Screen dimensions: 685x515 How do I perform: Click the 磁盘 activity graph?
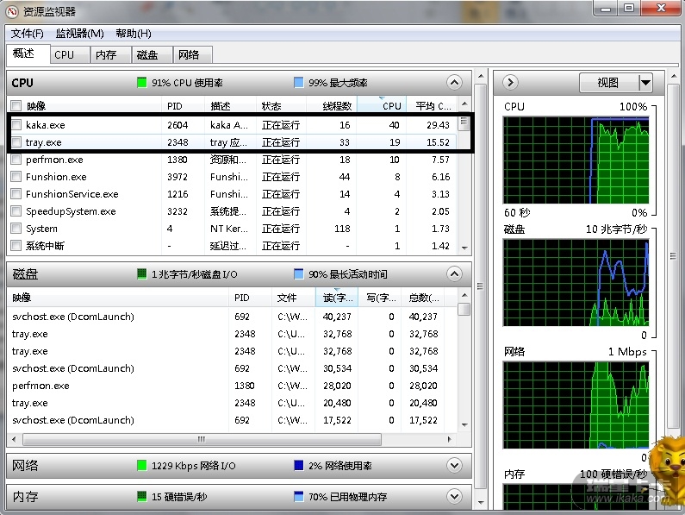[x=576, y=282]
